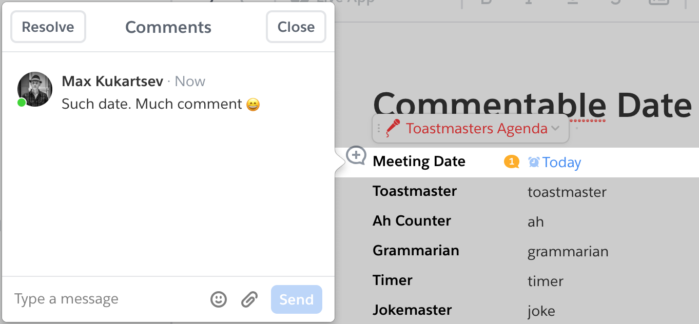Viewport: 699px width, 324px height.
Task: Resolve the comment thread
Action: [x=48, y=27]
